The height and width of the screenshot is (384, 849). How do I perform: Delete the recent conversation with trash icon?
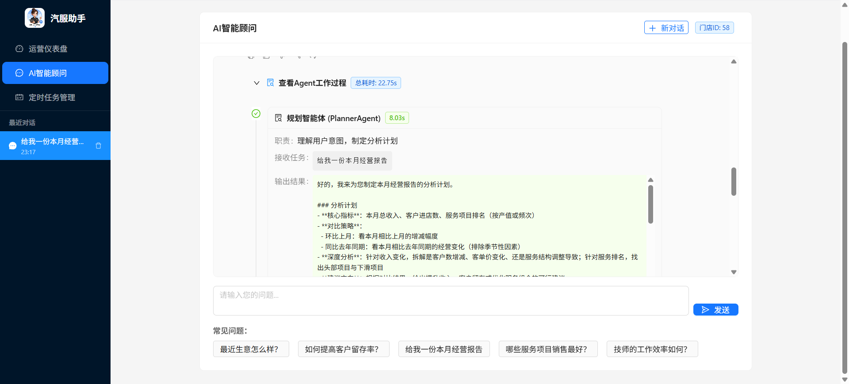[x=99, y=145]
